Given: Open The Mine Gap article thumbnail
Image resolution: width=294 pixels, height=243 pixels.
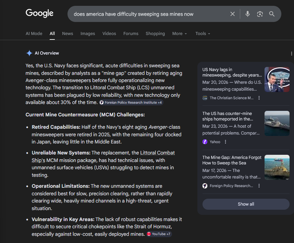Looking at the screenshot, I should [277, 167].
